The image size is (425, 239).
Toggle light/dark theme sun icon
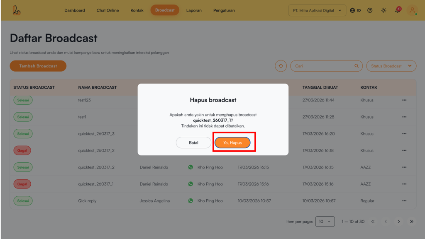[383, 10]
